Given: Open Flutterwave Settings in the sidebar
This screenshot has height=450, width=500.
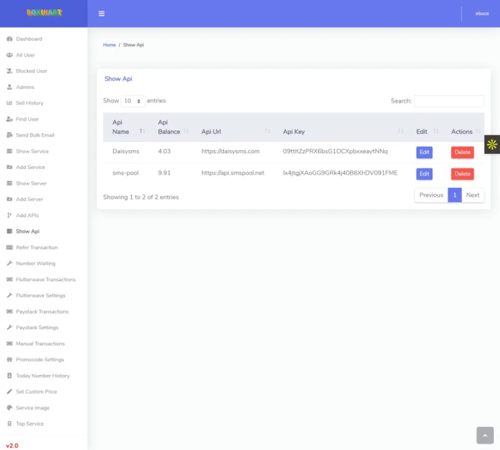Looking at the screenshot, I should pos(40,295).
